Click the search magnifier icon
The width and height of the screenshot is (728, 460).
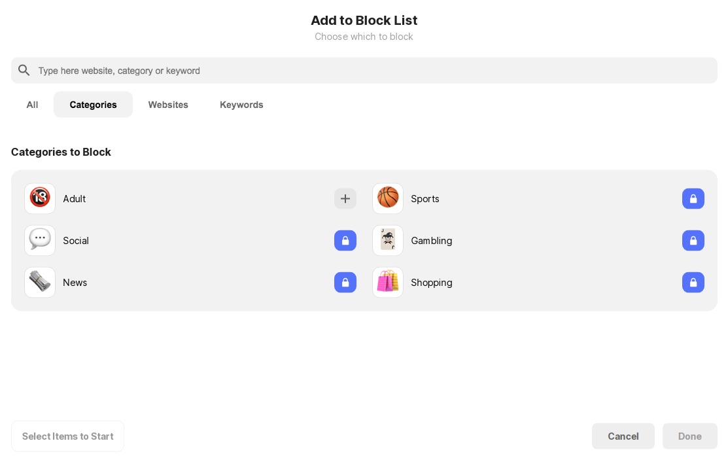pyautogui.click(x=24, y=70)
